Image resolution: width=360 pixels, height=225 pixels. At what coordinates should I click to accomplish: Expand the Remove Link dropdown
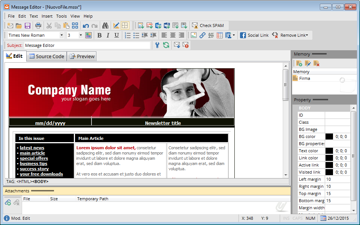(307, 35)
